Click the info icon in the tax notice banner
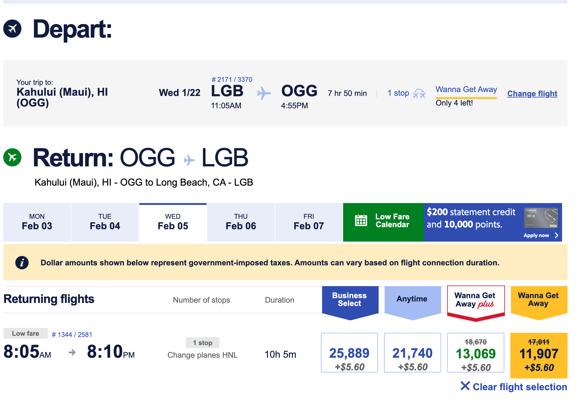 (x=22, y=262)
